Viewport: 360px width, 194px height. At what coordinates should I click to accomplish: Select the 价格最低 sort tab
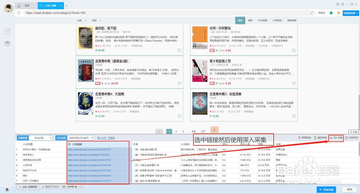click(x=277, y=20)
